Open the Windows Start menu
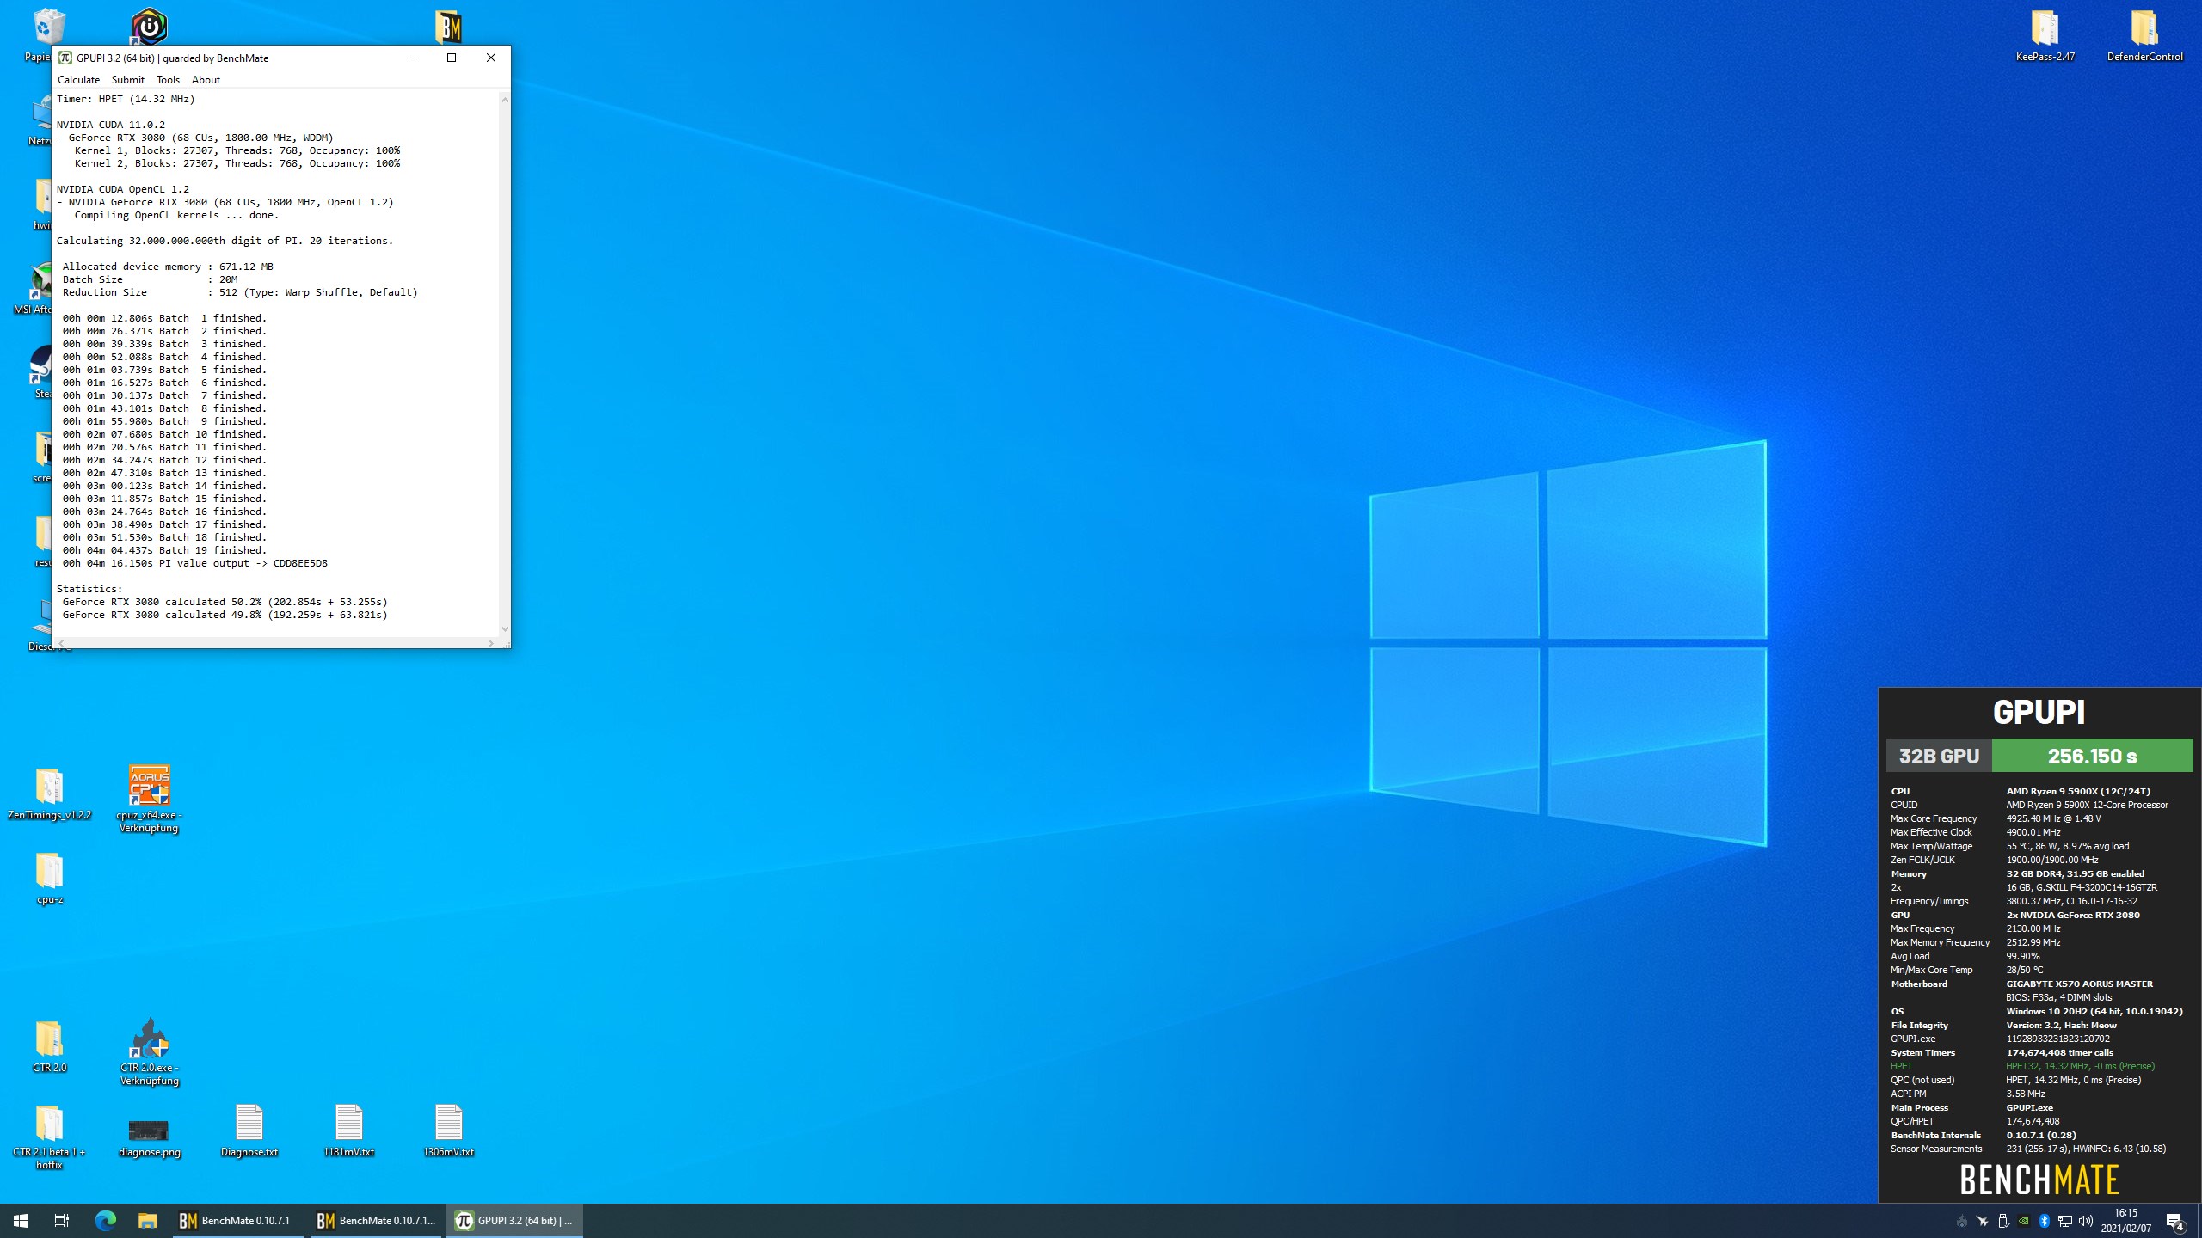This screenshot has width=2202, height=1238. click(21, 1221)
